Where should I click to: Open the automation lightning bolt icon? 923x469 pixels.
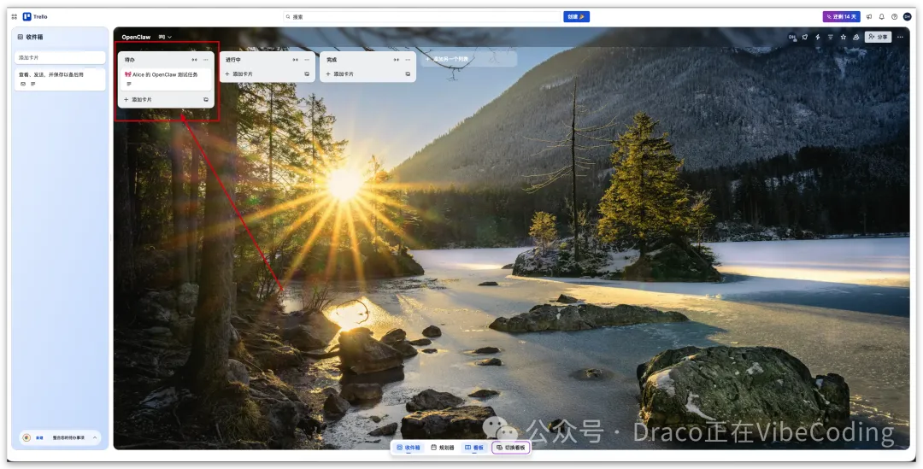(818, 37)
